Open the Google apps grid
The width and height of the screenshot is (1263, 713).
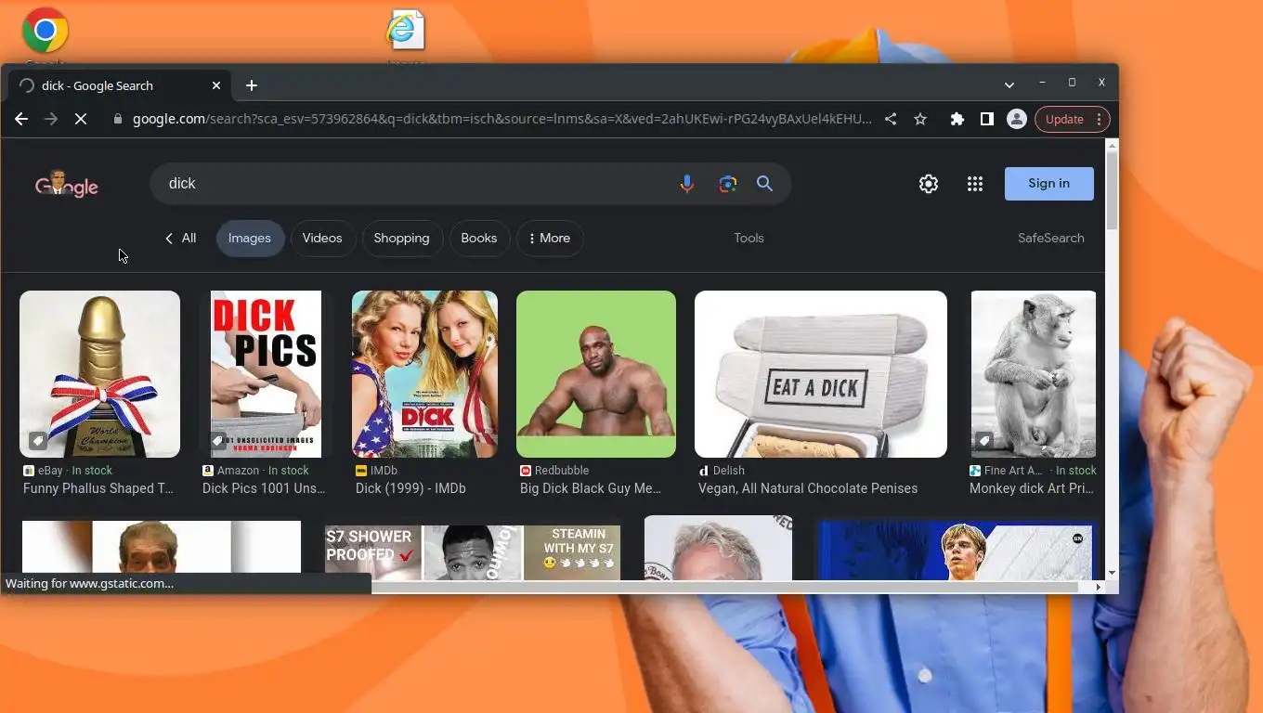974,184
